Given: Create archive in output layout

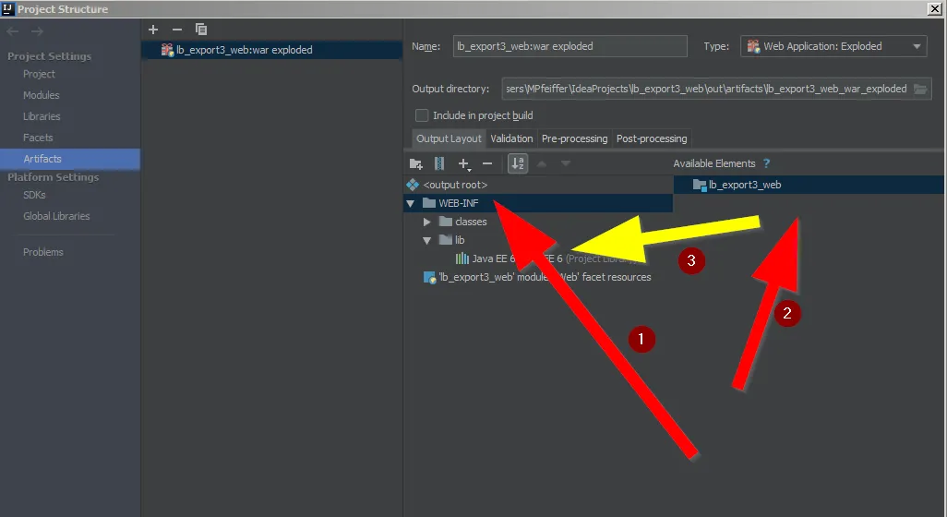Looking at the screenshot, I should click(x=439, y=163).
